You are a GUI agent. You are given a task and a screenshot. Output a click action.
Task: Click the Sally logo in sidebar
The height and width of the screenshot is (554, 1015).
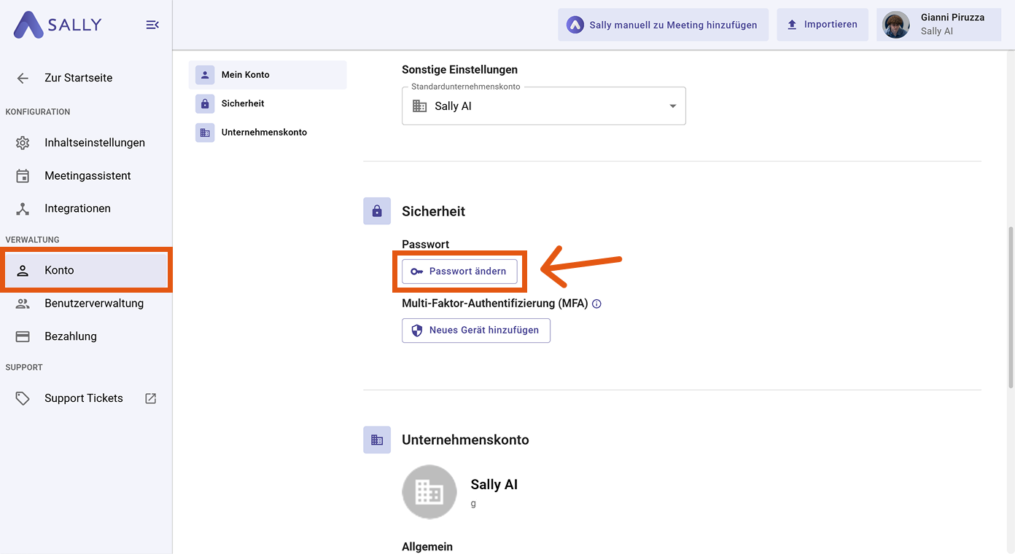tap(58, 25)
